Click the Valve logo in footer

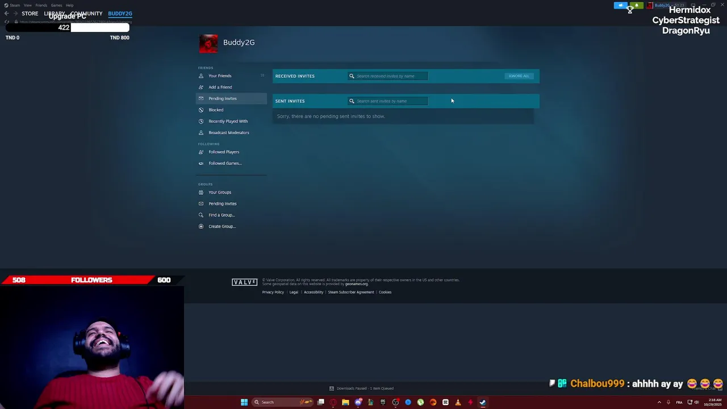click(x=244, y=282)
